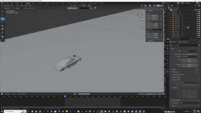
Task: Click the current frame marker in timeline
Action: pos(65,96)
